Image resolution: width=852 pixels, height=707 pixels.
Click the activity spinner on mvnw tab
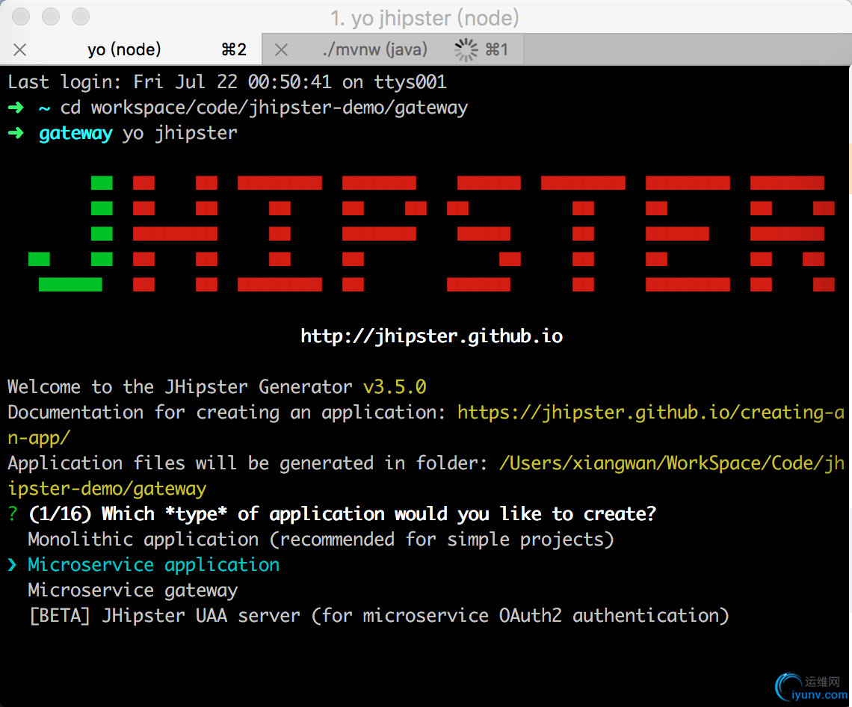point(466,50)
